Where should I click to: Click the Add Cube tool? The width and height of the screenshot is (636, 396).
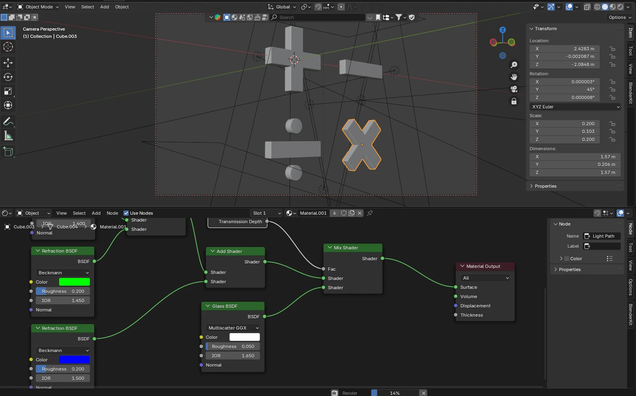pyautogui.click(x=8, y=152)
